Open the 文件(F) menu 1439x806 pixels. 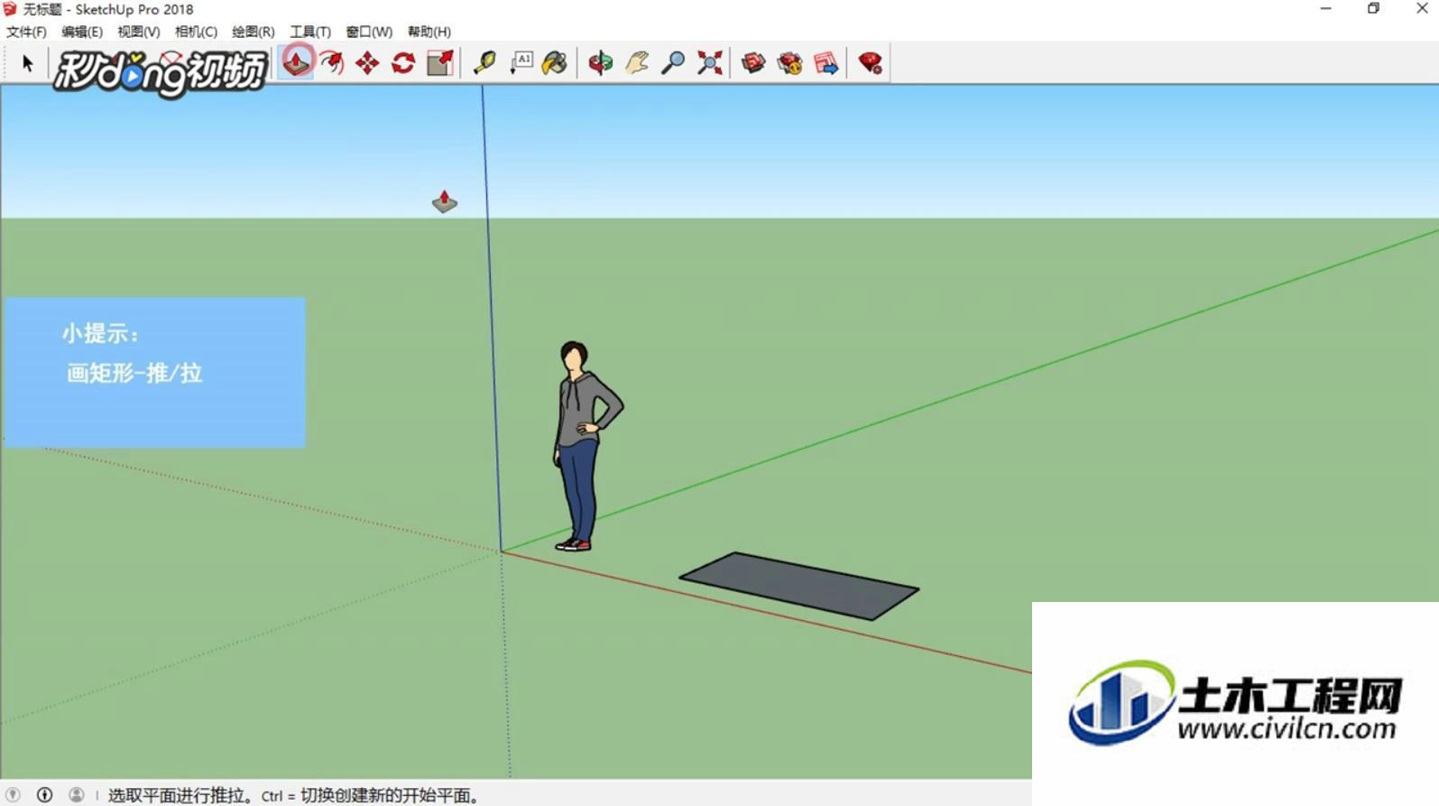pyautogui.click(x=26, y=32)
